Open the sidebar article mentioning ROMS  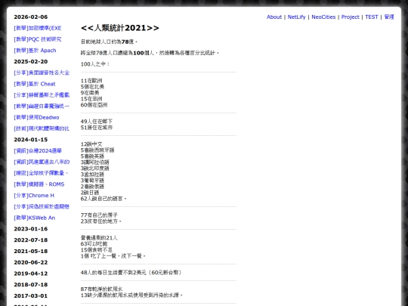39,184
